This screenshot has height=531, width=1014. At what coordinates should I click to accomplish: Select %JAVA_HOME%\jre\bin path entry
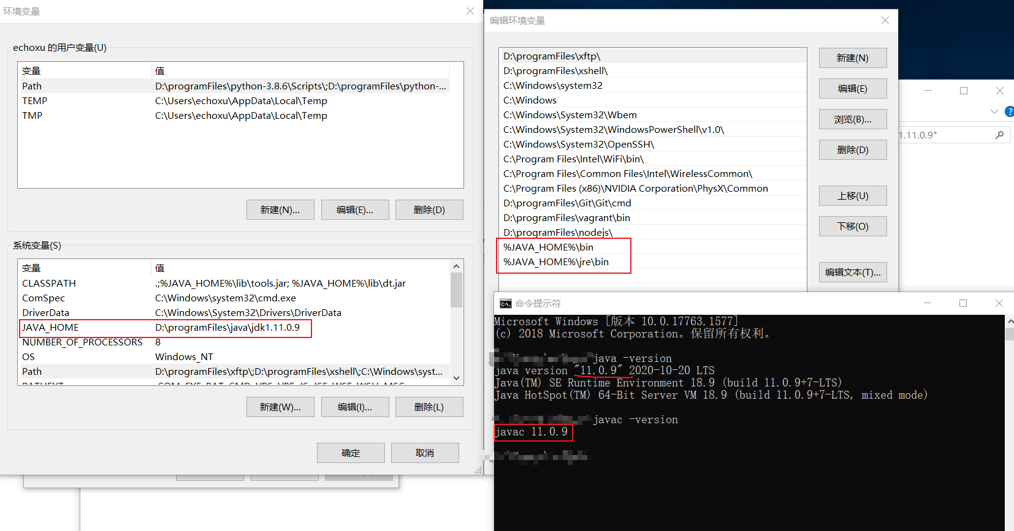click(x=653, y=262)
